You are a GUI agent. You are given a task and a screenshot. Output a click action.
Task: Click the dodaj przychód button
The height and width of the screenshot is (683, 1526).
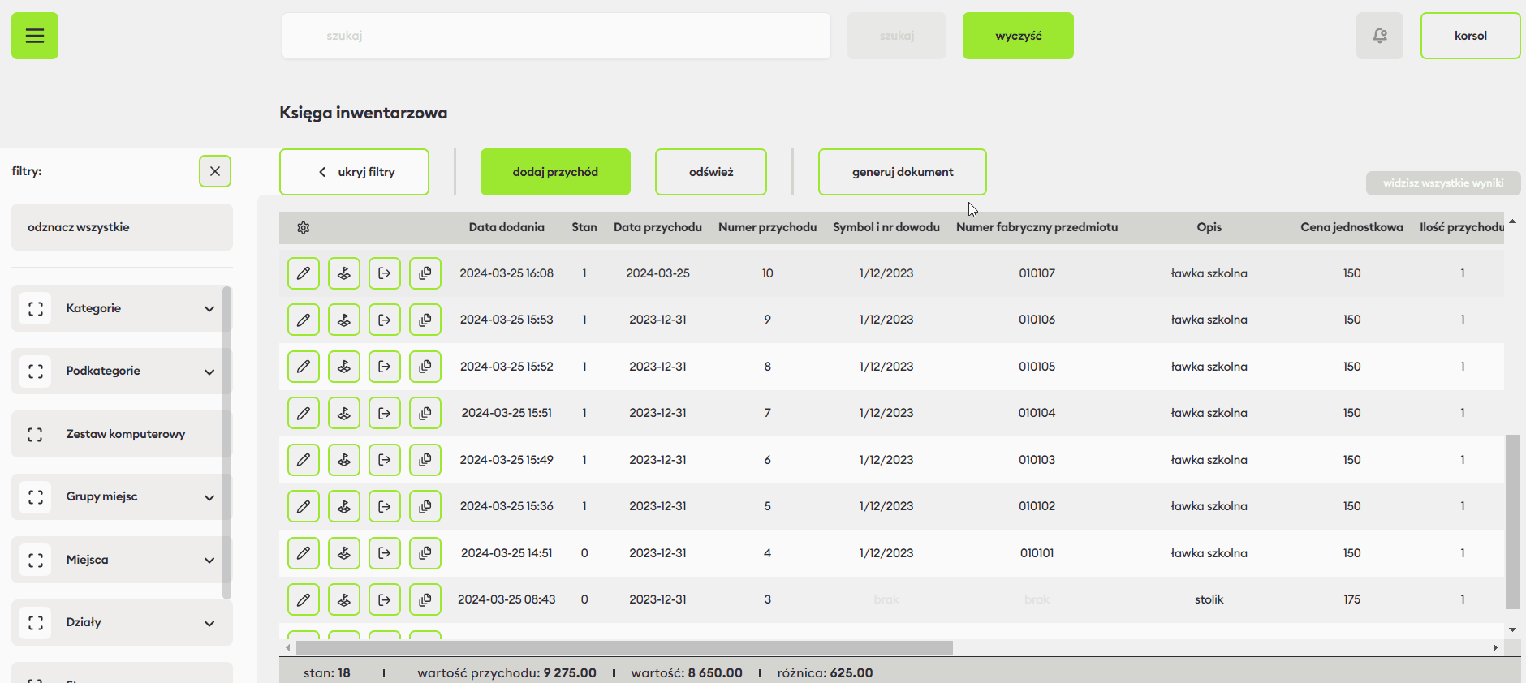[x=555, y=172]
